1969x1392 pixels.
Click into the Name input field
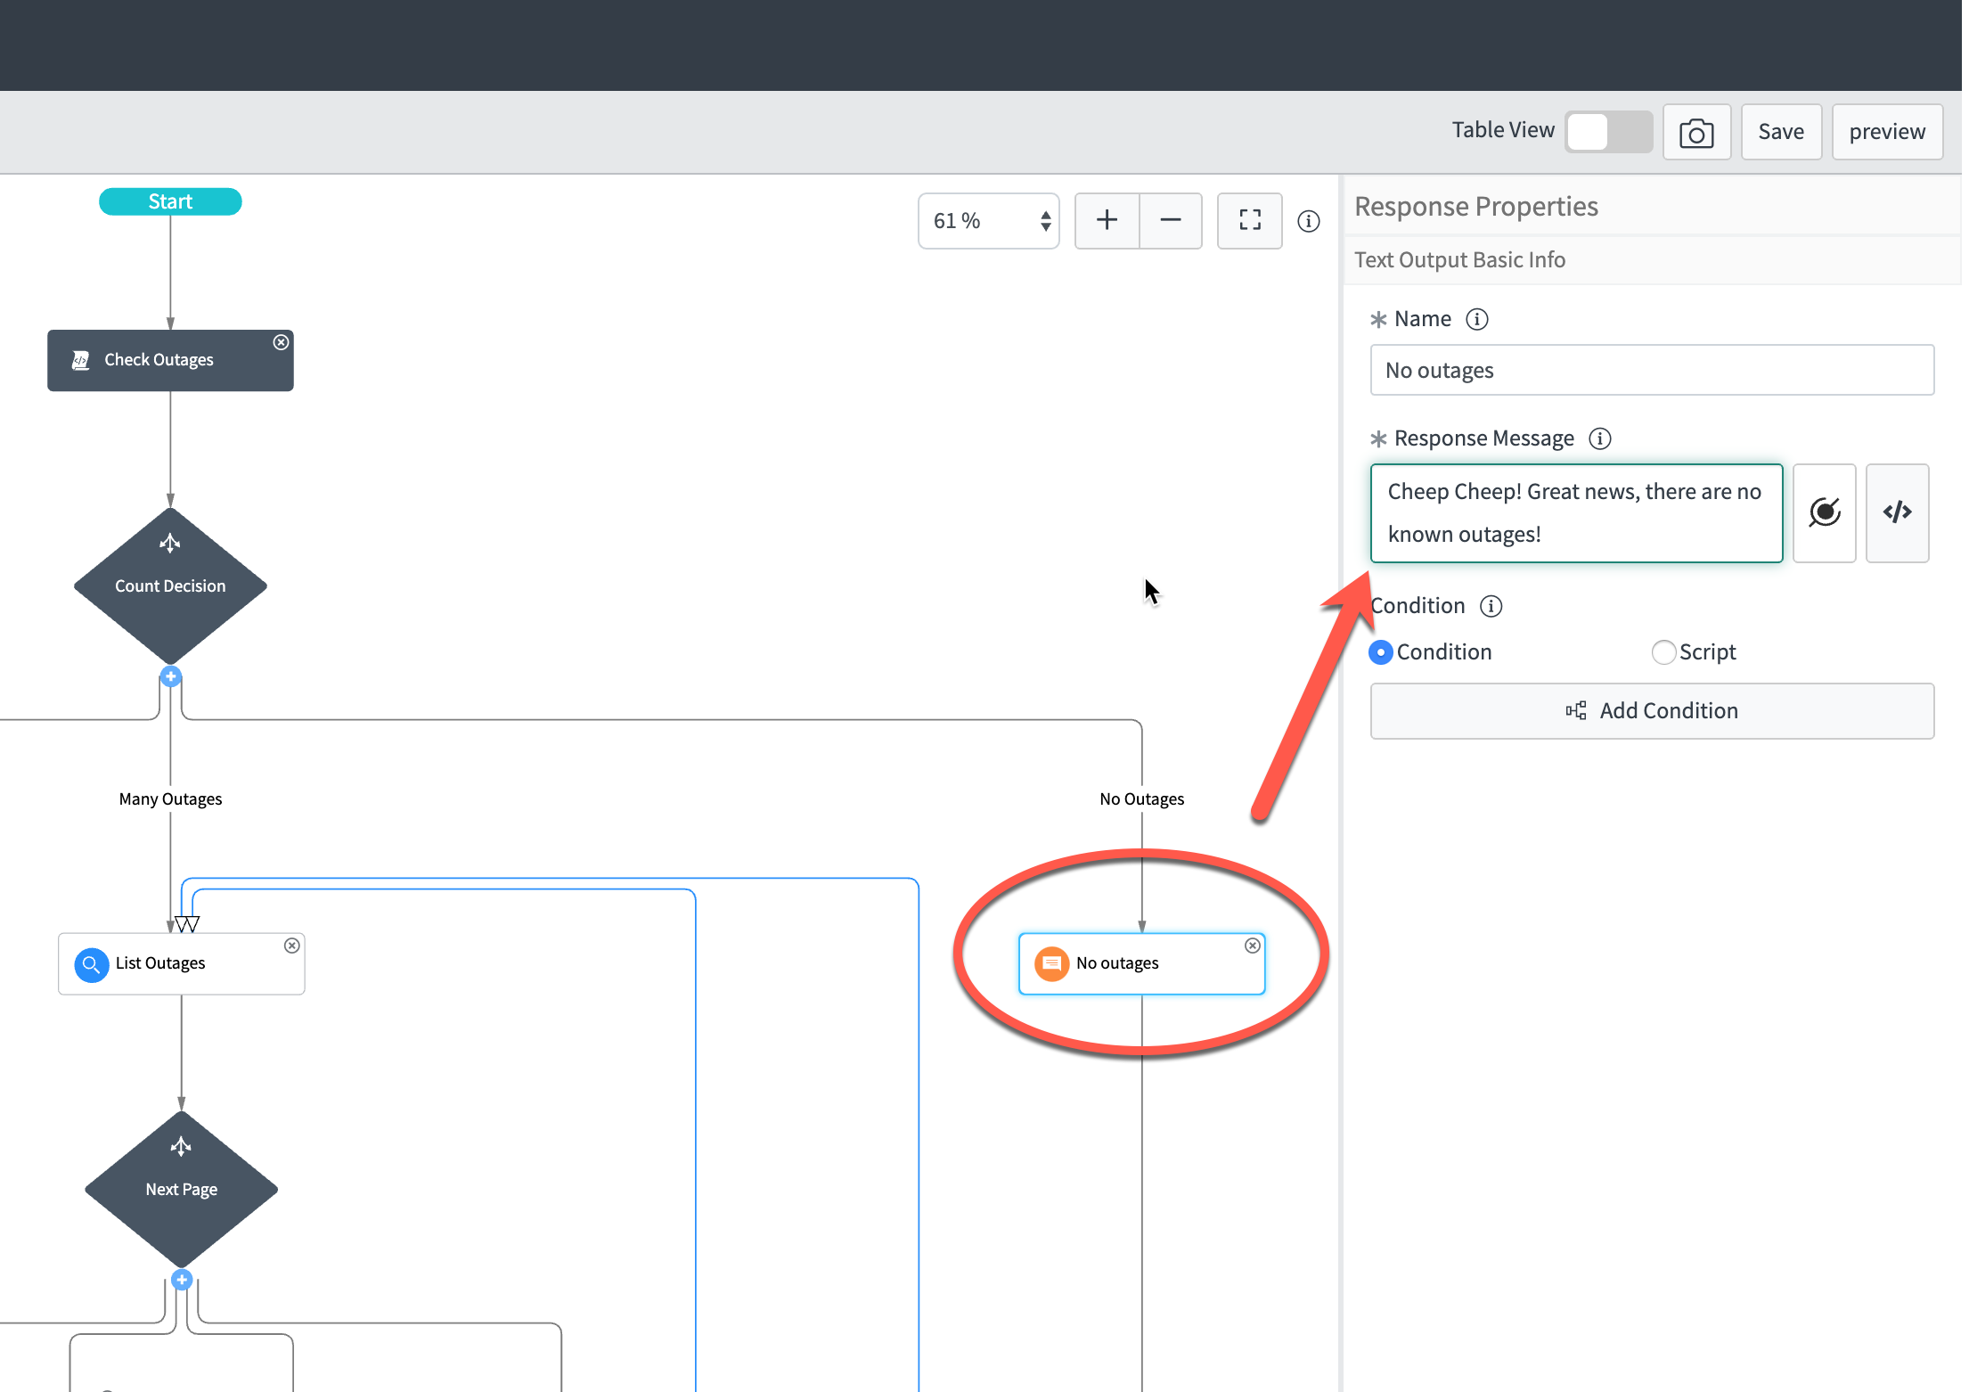click(1651, 370)
